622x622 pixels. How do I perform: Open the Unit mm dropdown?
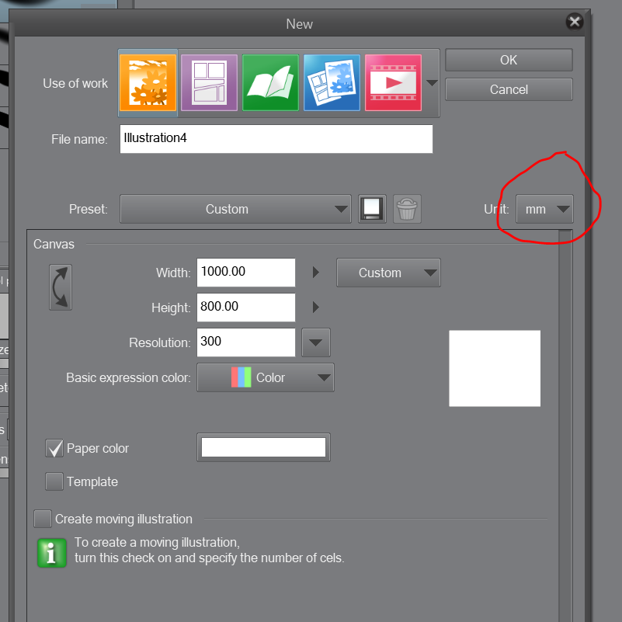tap(544, 209)
